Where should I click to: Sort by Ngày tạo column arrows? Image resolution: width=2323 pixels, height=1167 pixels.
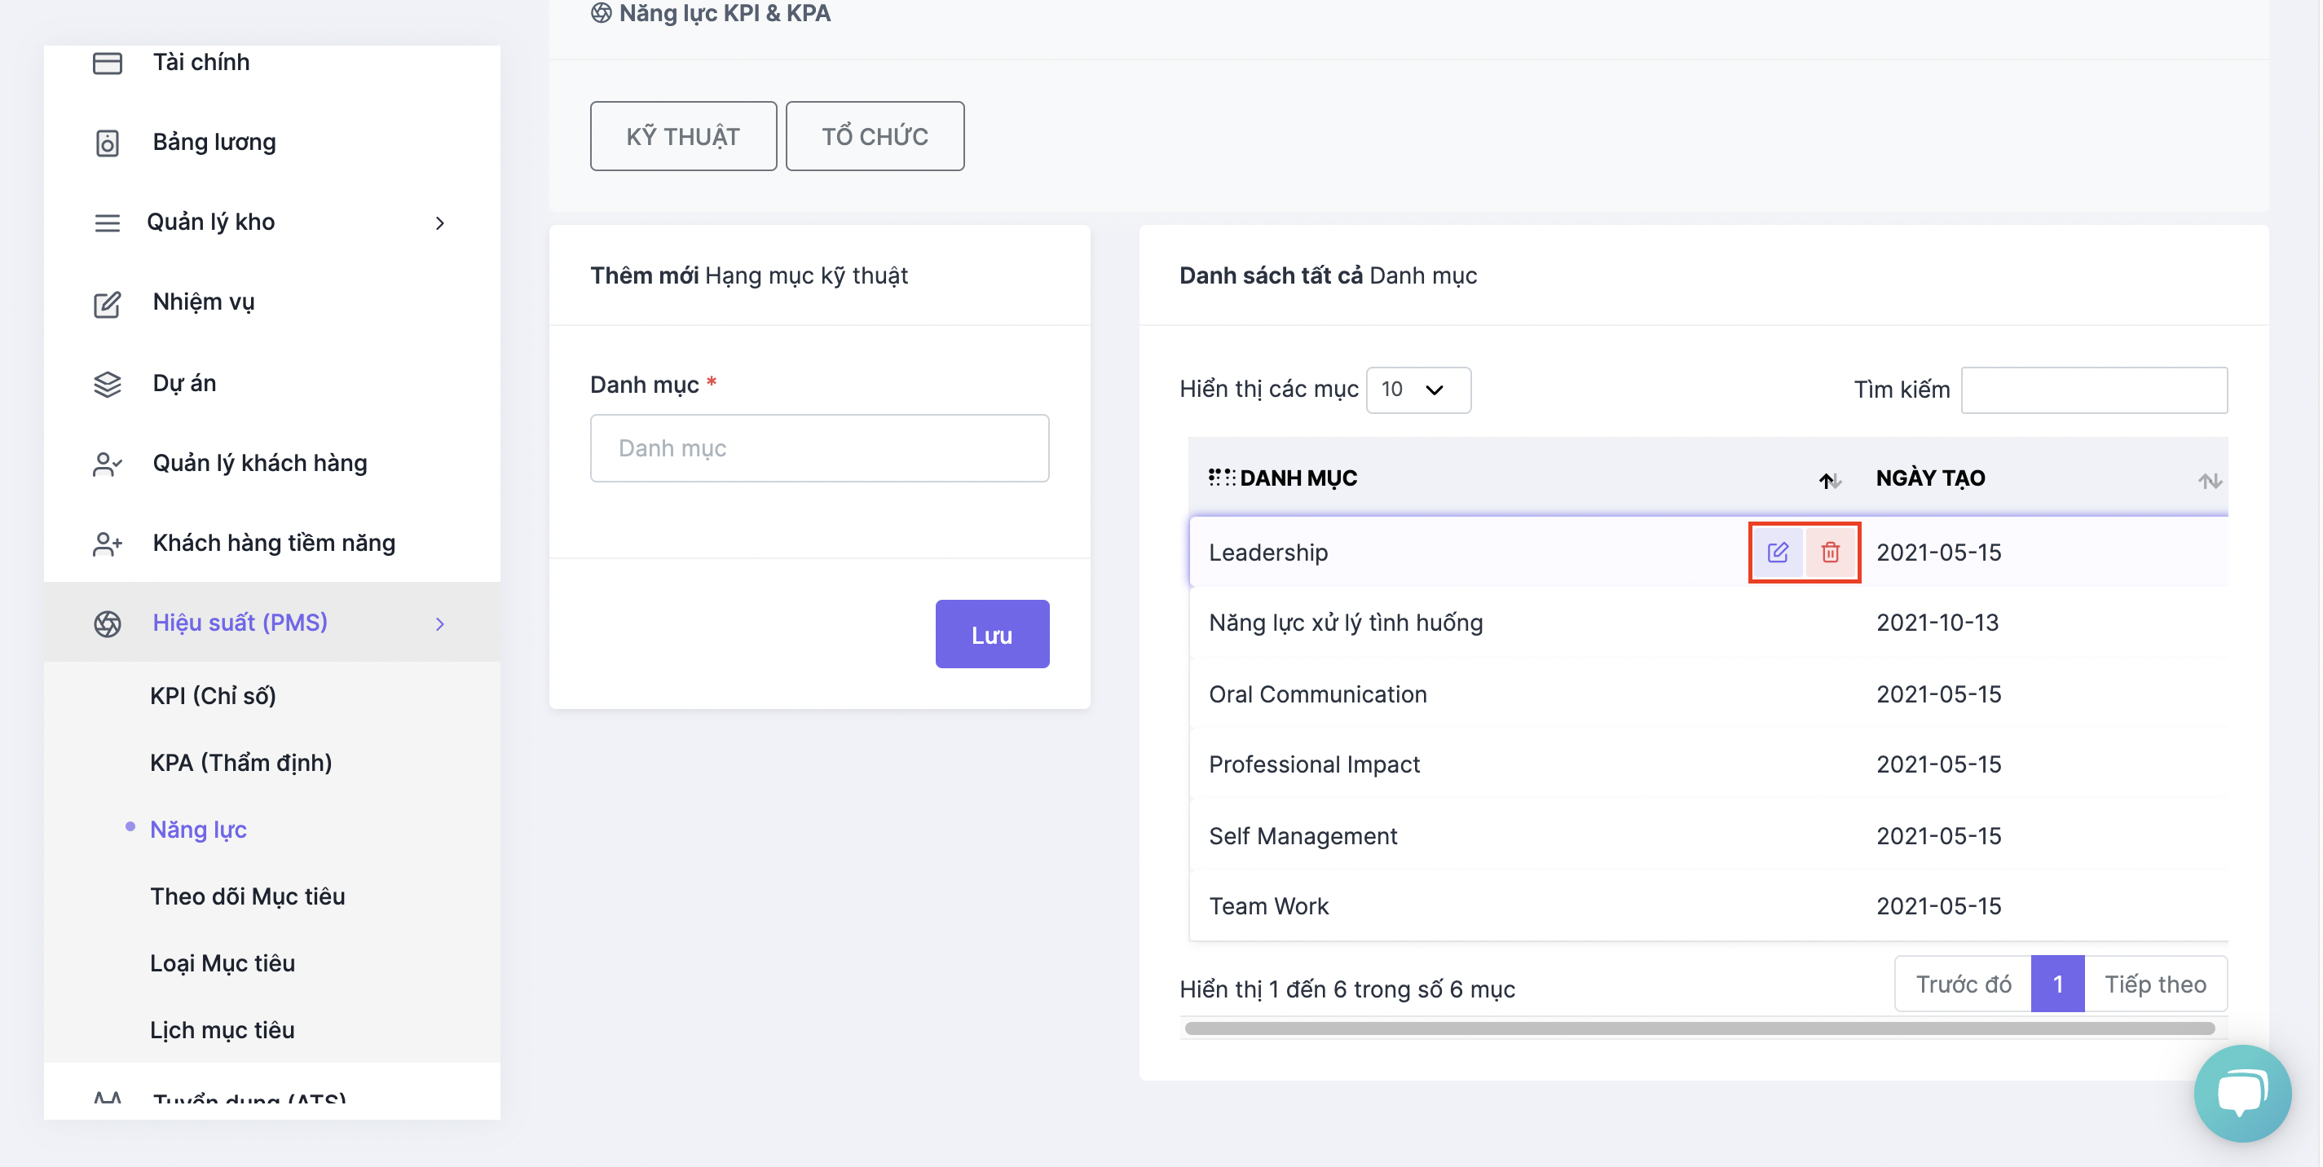pos(2210,481)
